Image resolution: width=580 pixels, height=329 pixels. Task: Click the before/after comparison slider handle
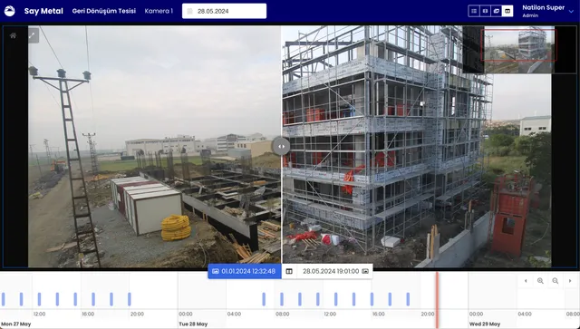pyautogui.click(x=281, y=146)
